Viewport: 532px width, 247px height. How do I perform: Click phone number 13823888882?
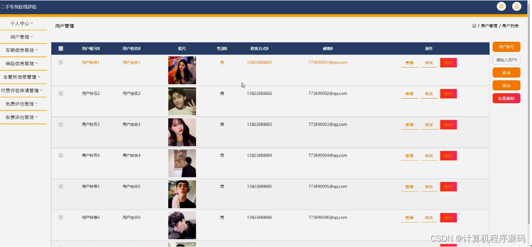[x=259, y=93]
